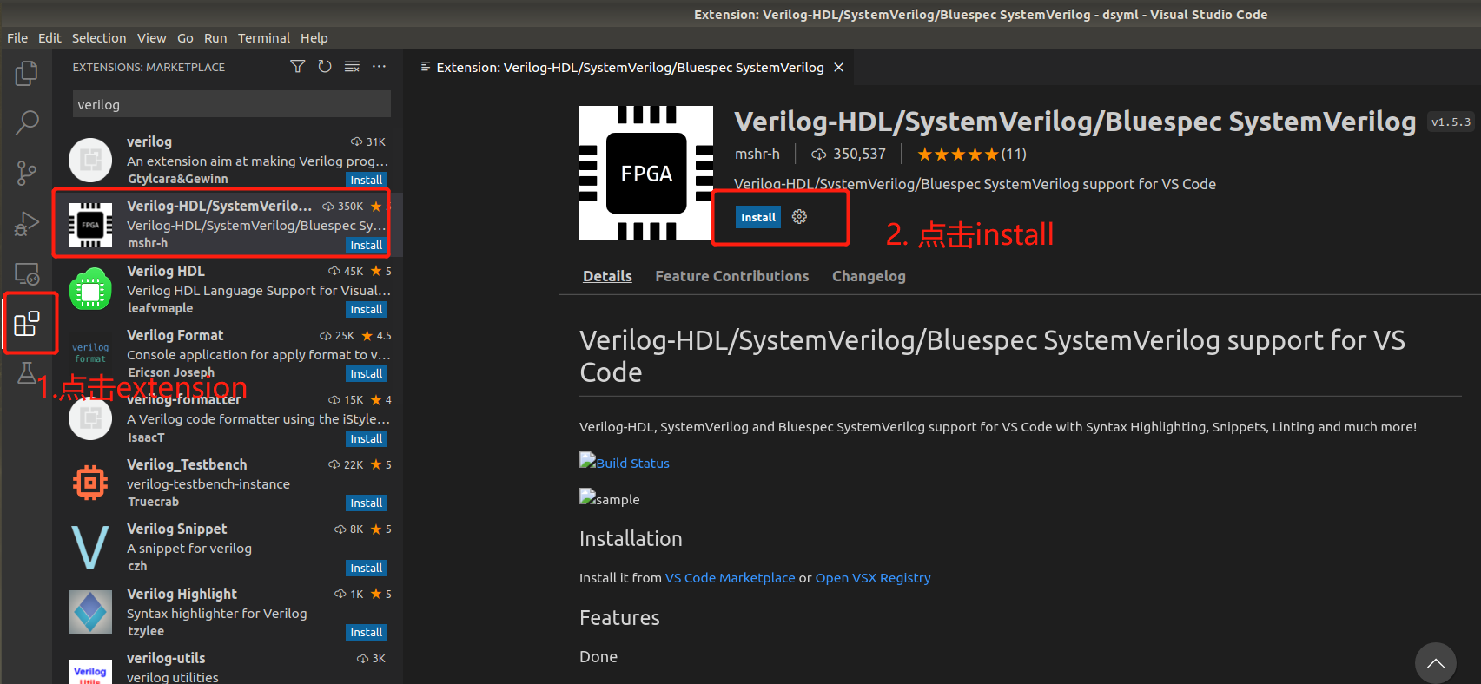The image size is (1481, 684).
Task: Click the Verilog HDL green chip icon
Action: click(90, 289)
